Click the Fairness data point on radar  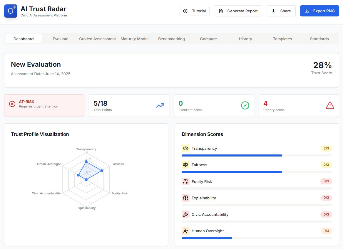102,171
